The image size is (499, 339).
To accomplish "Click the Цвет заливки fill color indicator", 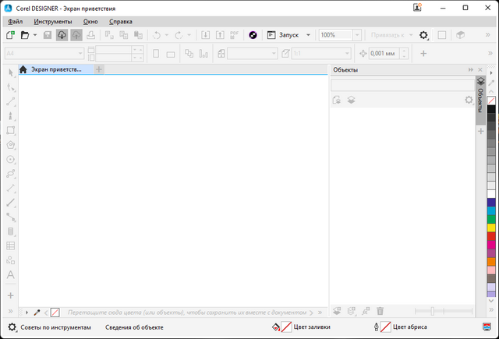I will (x=302, y=327).
